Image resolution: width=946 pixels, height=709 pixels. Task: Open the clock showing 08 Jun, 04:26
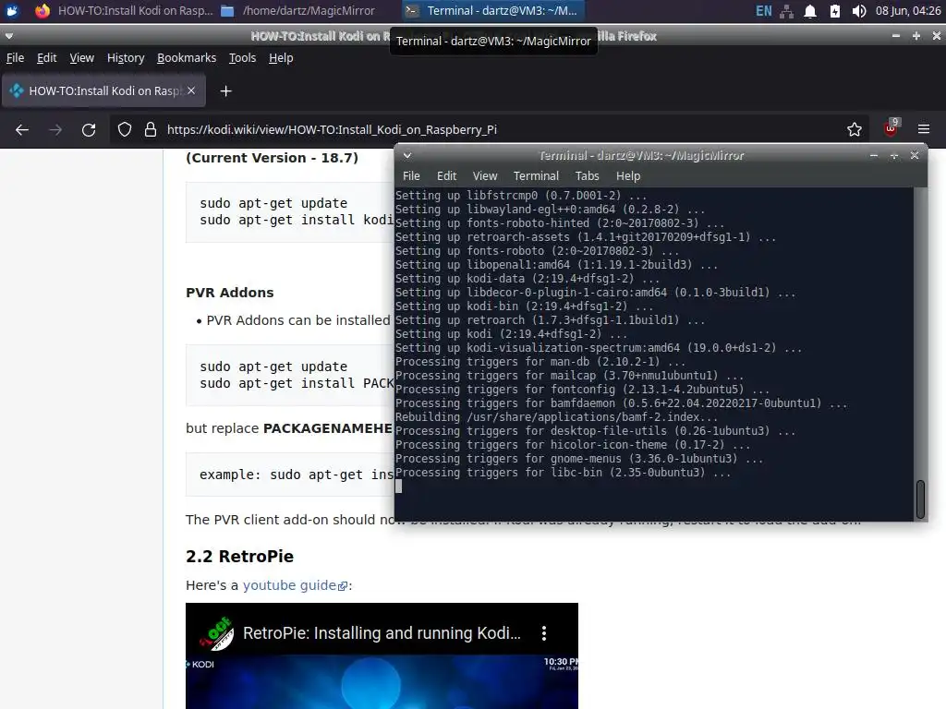tap(908, 11)
